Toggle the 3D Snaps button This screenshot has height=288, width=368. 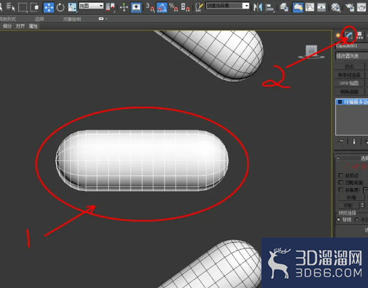click(x=150, y=7)
